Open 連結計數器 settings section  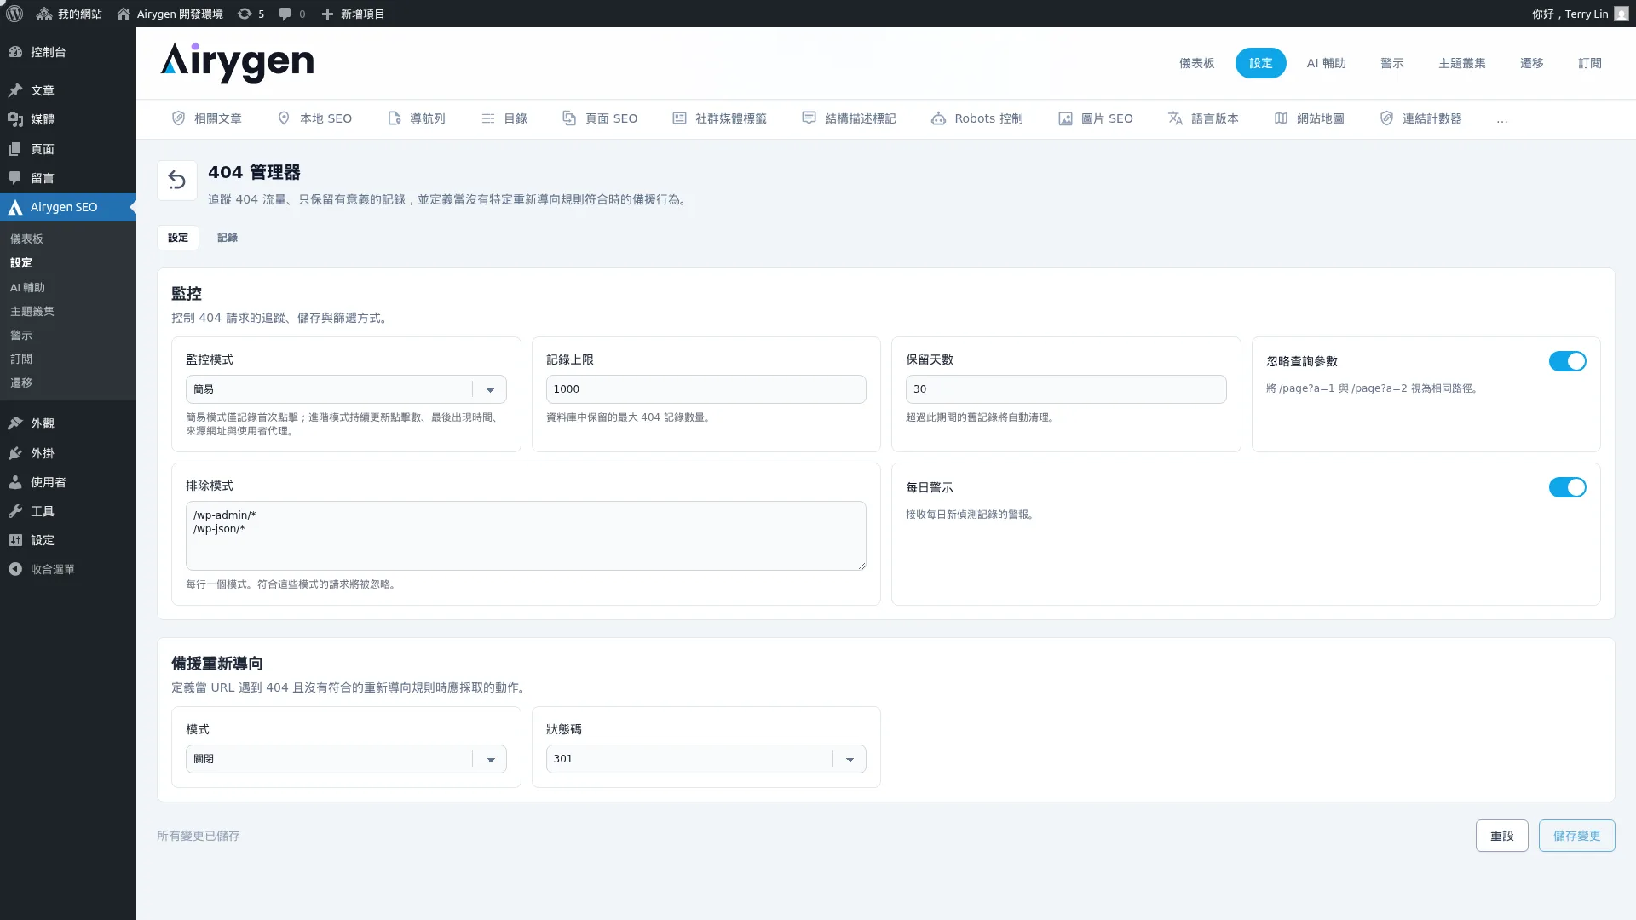click(x=1421, y=118)
